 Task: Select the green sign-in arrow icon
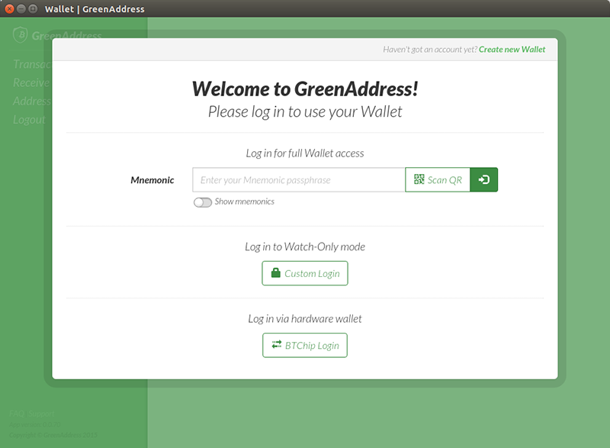click(484, 179)
